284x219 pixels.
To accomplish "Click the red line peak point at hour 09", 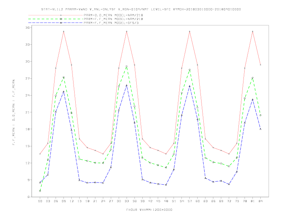I will pyautogui.click(x=63, y=31).
